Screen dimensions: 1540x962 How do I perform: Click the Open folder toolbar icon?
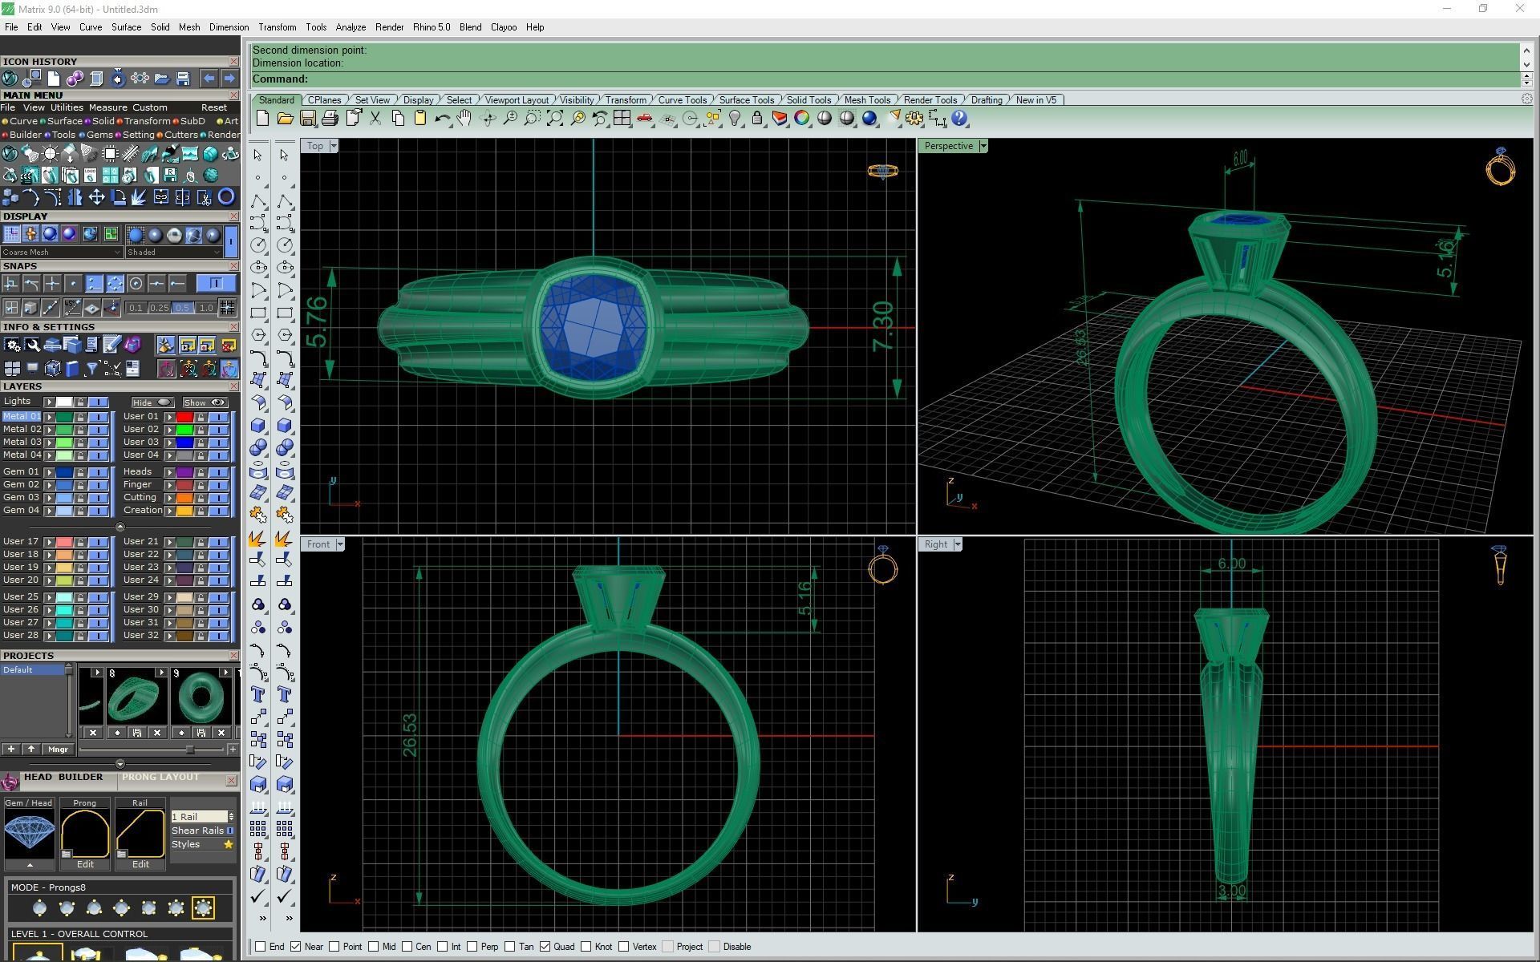(x=285, y=119)
